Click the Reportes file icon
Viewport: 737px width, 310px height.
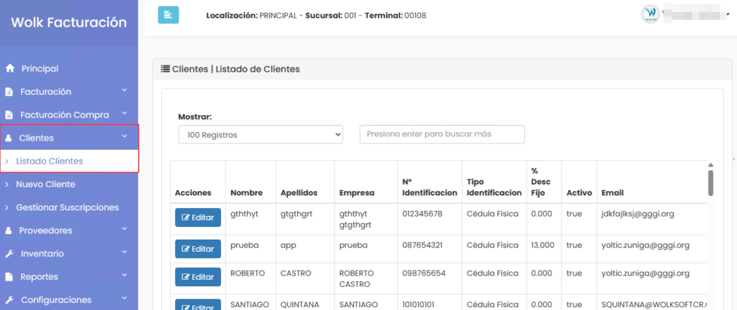[x=9, y=277]
